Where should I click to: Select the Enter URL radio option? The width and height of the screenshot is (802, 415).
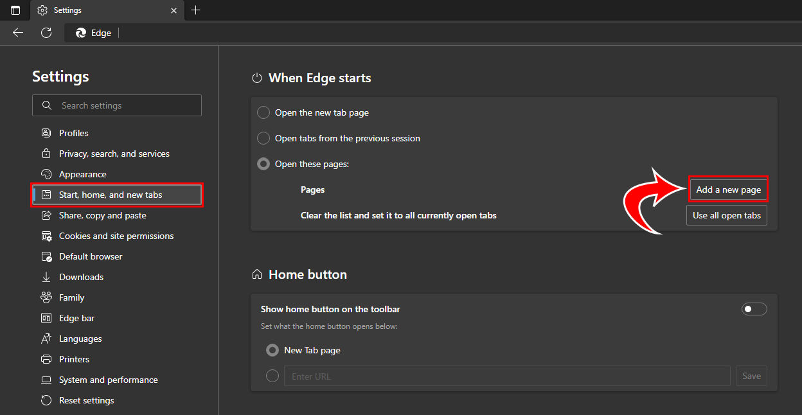(x=272, y=376)
